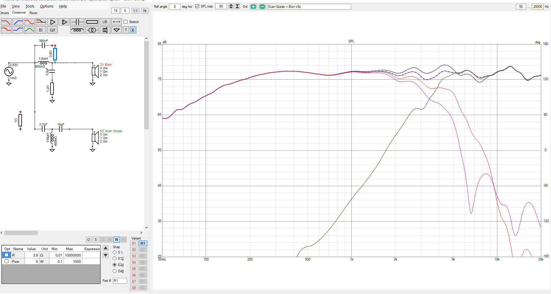Click schematic horizontal scrollbar right arrow
The width and height of the screenshot is (551, 294).
click(x=141, y=233)
